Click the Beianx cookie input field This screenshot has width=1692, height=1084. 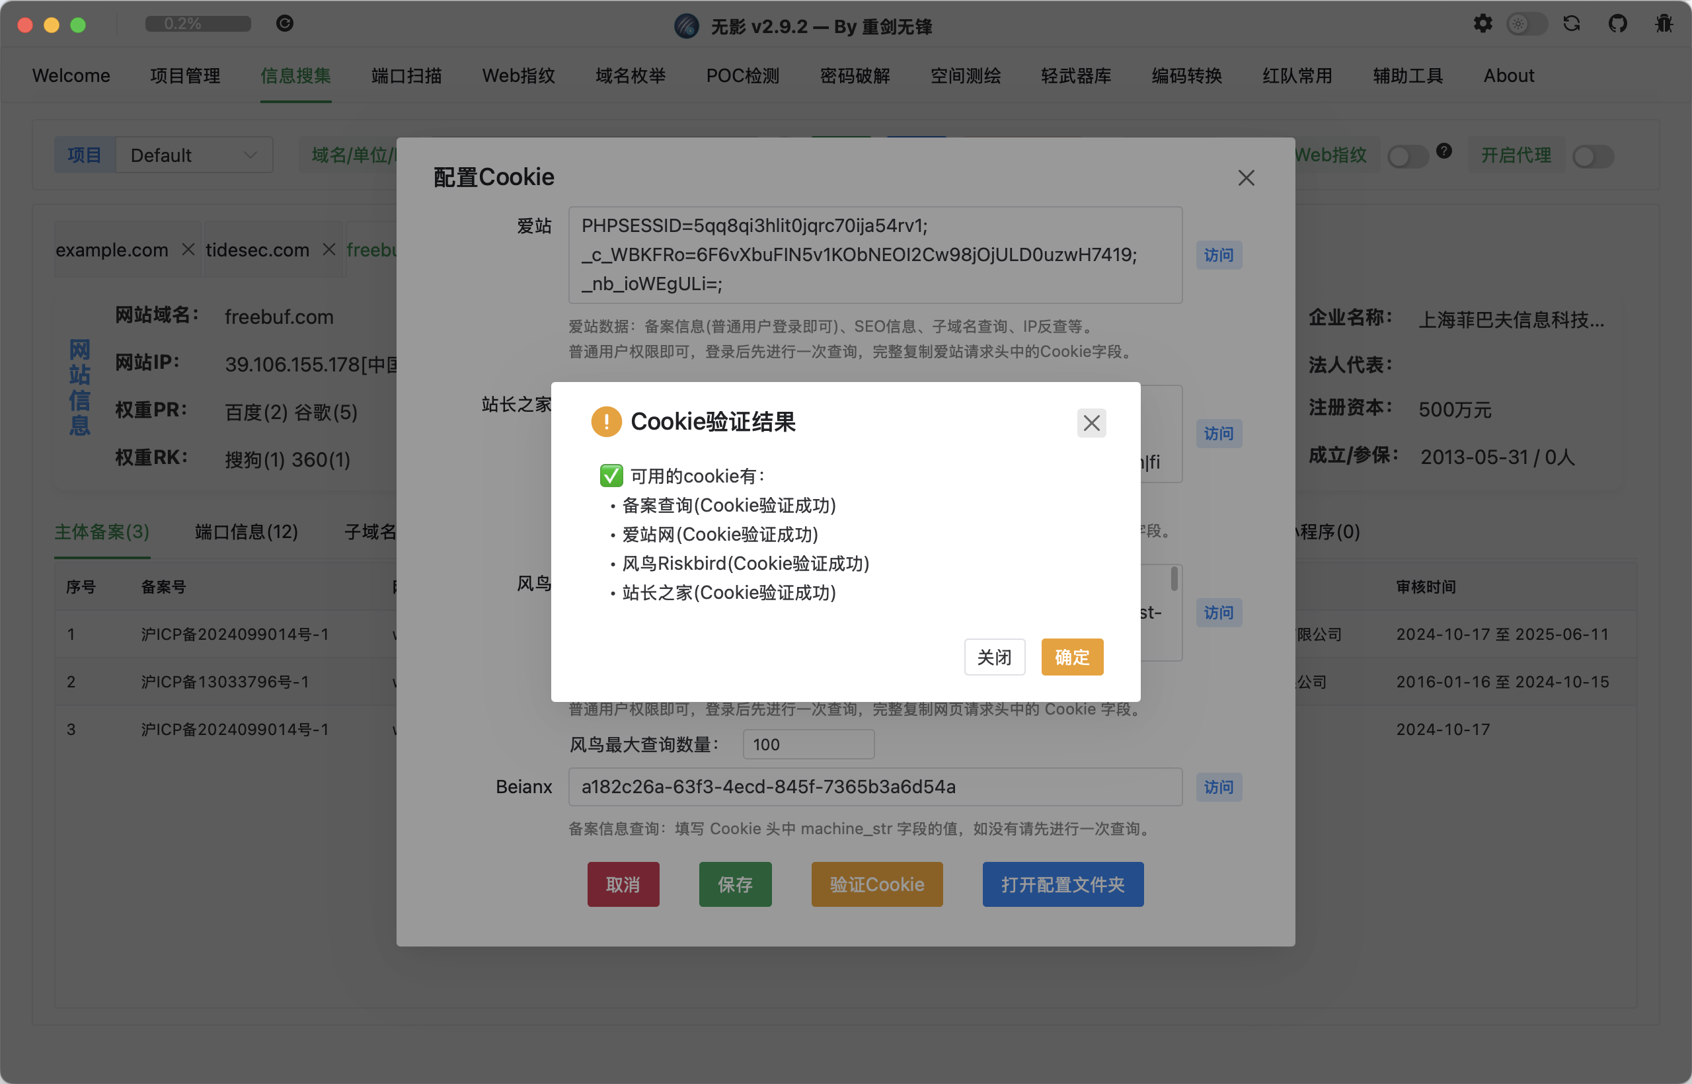pyautogui.click(x=875, y=787)
